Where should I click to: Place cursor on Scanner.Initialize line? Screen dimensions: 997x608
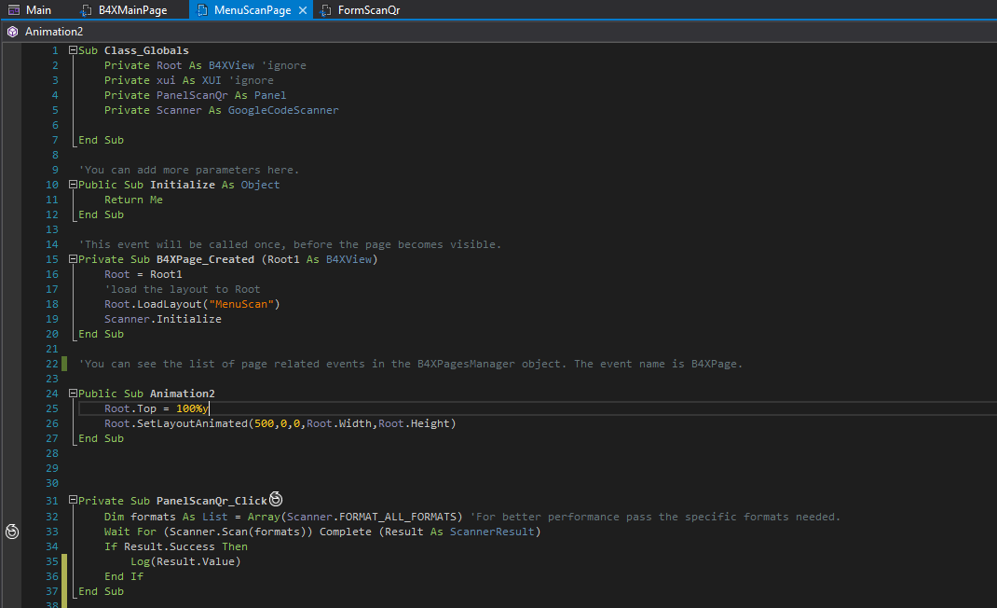click(x=163, y=319)
